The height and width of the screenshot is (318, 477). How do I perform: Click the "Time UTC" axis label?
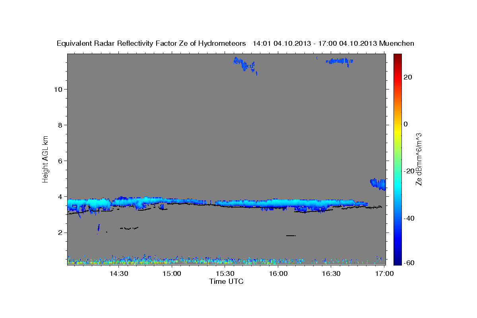point(226,281)
